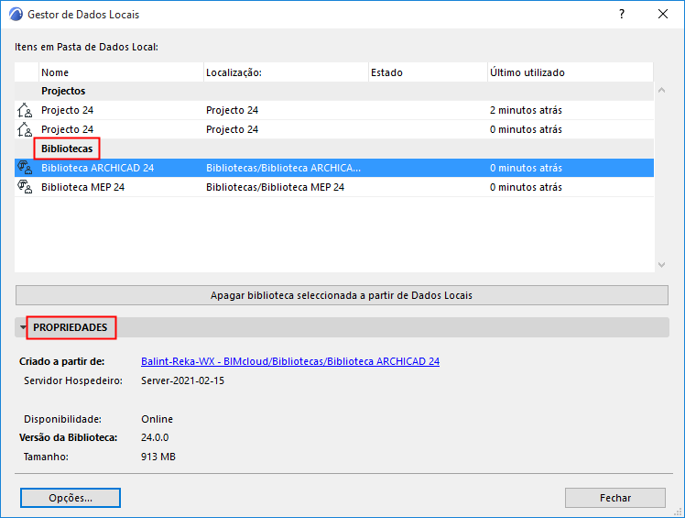Sort list by Localização column header
The width and height of the screenshot is (685, 518).
[x=286, y=72]
